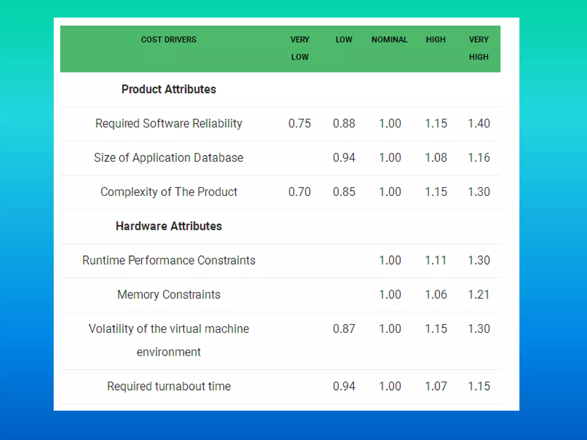Click the 0.75 reliability very low value
The width and height of the screenshot is (587, 440).
tap(300, 123)
